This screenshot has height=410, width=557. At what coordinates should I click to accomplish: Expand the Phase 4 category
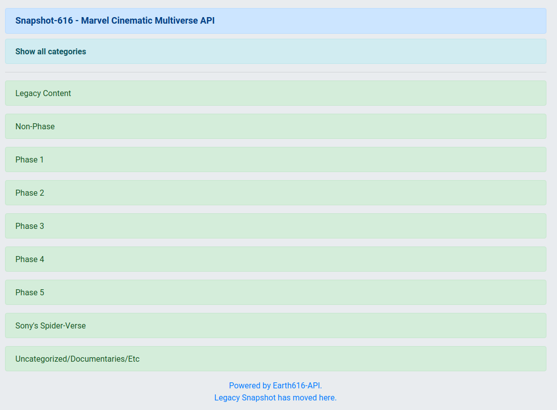[x=276, y=259]
